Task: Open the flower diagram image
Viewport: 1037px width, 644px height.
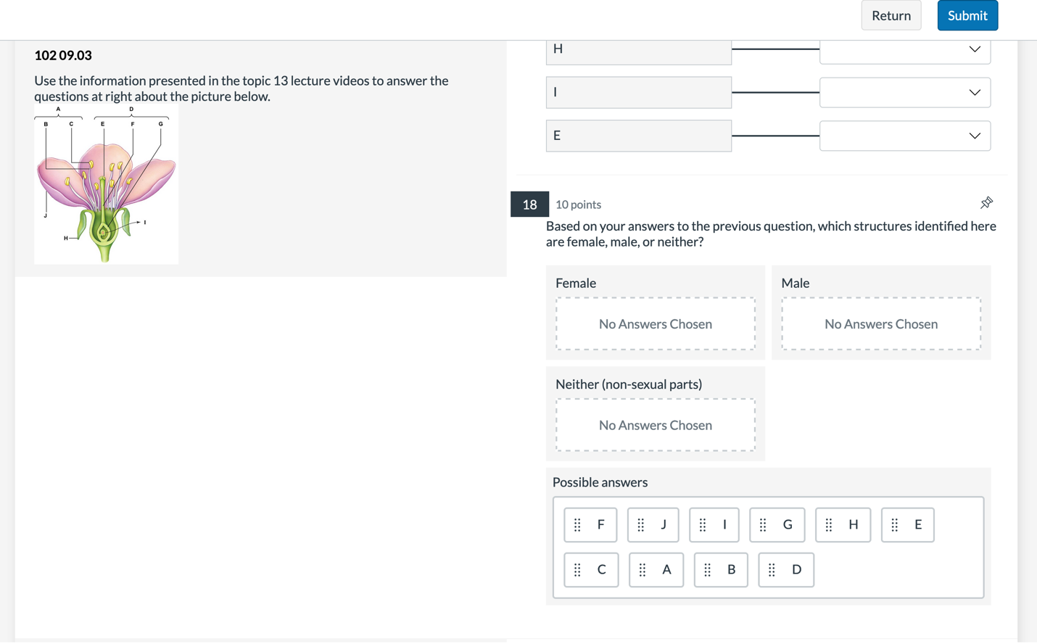Action: (x=106, y=184)
